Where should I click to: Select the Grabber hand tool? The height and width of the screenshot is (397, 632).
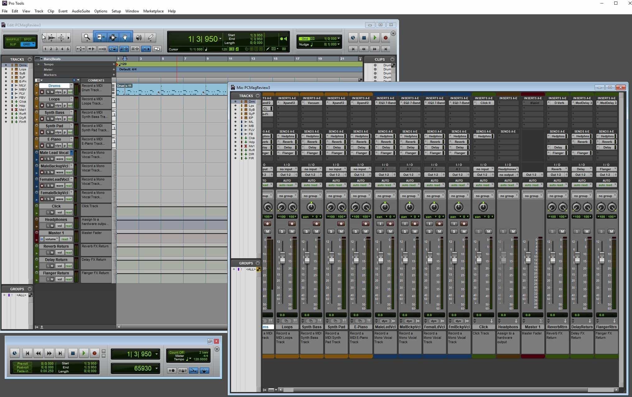coord(125,38)
